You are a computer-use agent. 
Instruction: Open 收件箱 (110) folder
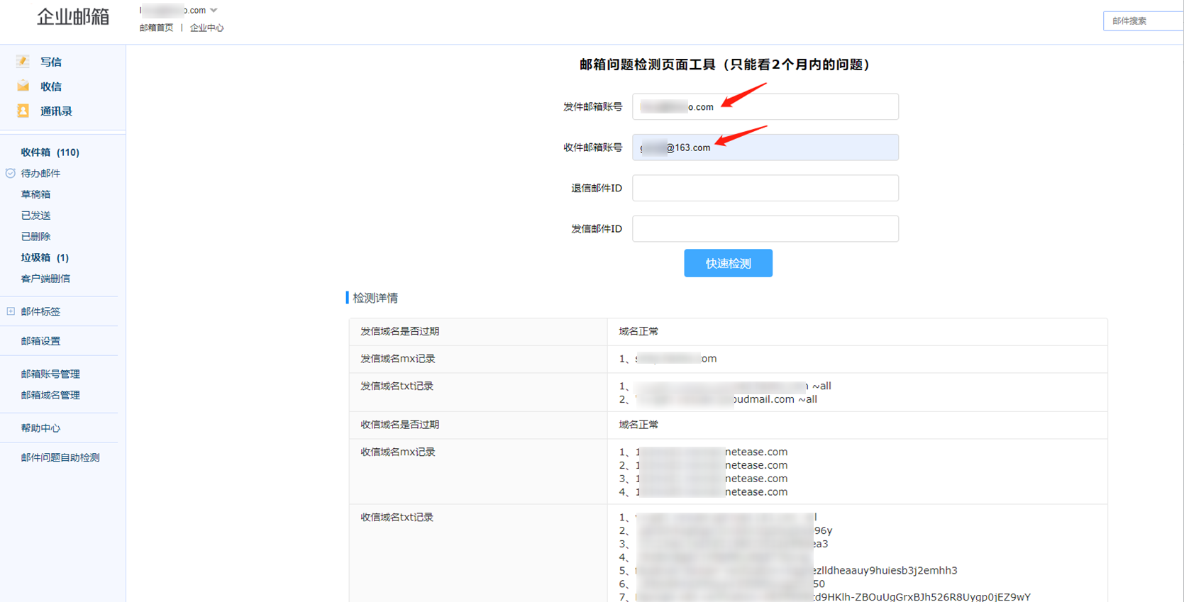50,152
